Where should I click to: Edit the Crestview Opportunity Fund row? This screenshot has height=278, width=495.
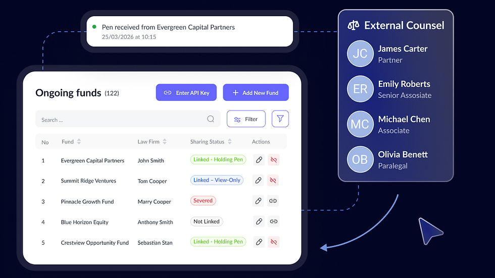(259, 242)
